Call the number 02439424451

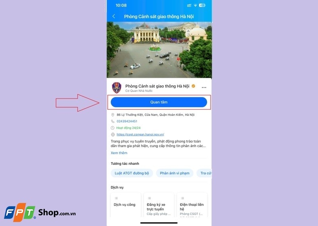pos(127,121)
